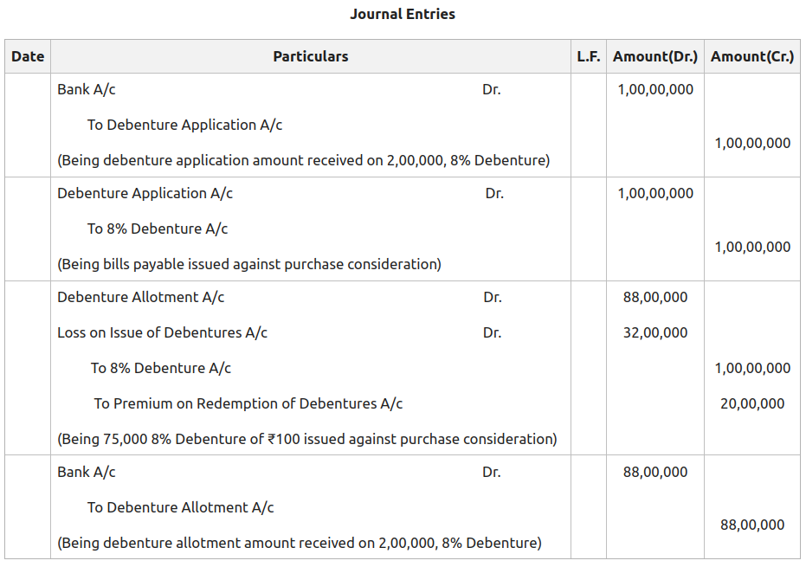Select the debenture allotment amount received narration
Viewport: 806px width, 567px height.
click(300, 543)
